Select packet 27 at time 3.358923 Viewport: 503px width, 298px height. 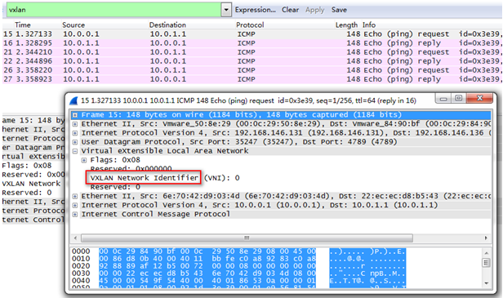[251, 79]
